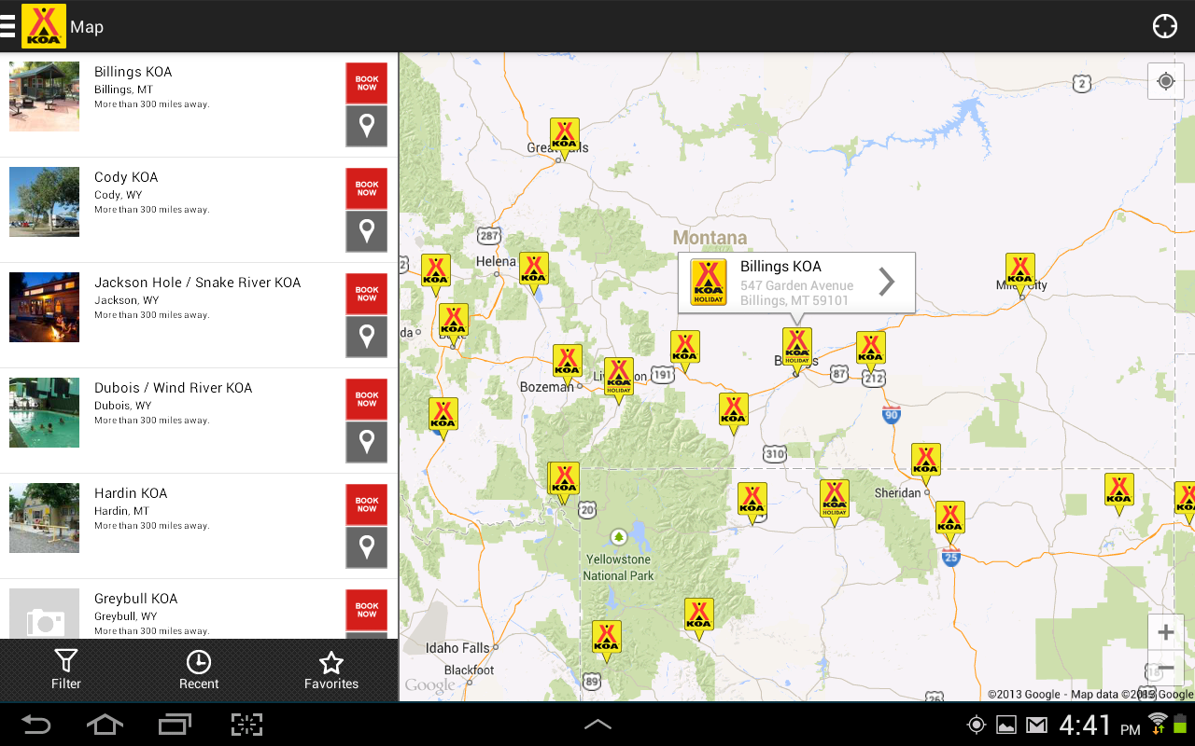Click the map pin icon for Billings KOA
The height and width of the screenshot is (746, 1195).
click(366, 125)
